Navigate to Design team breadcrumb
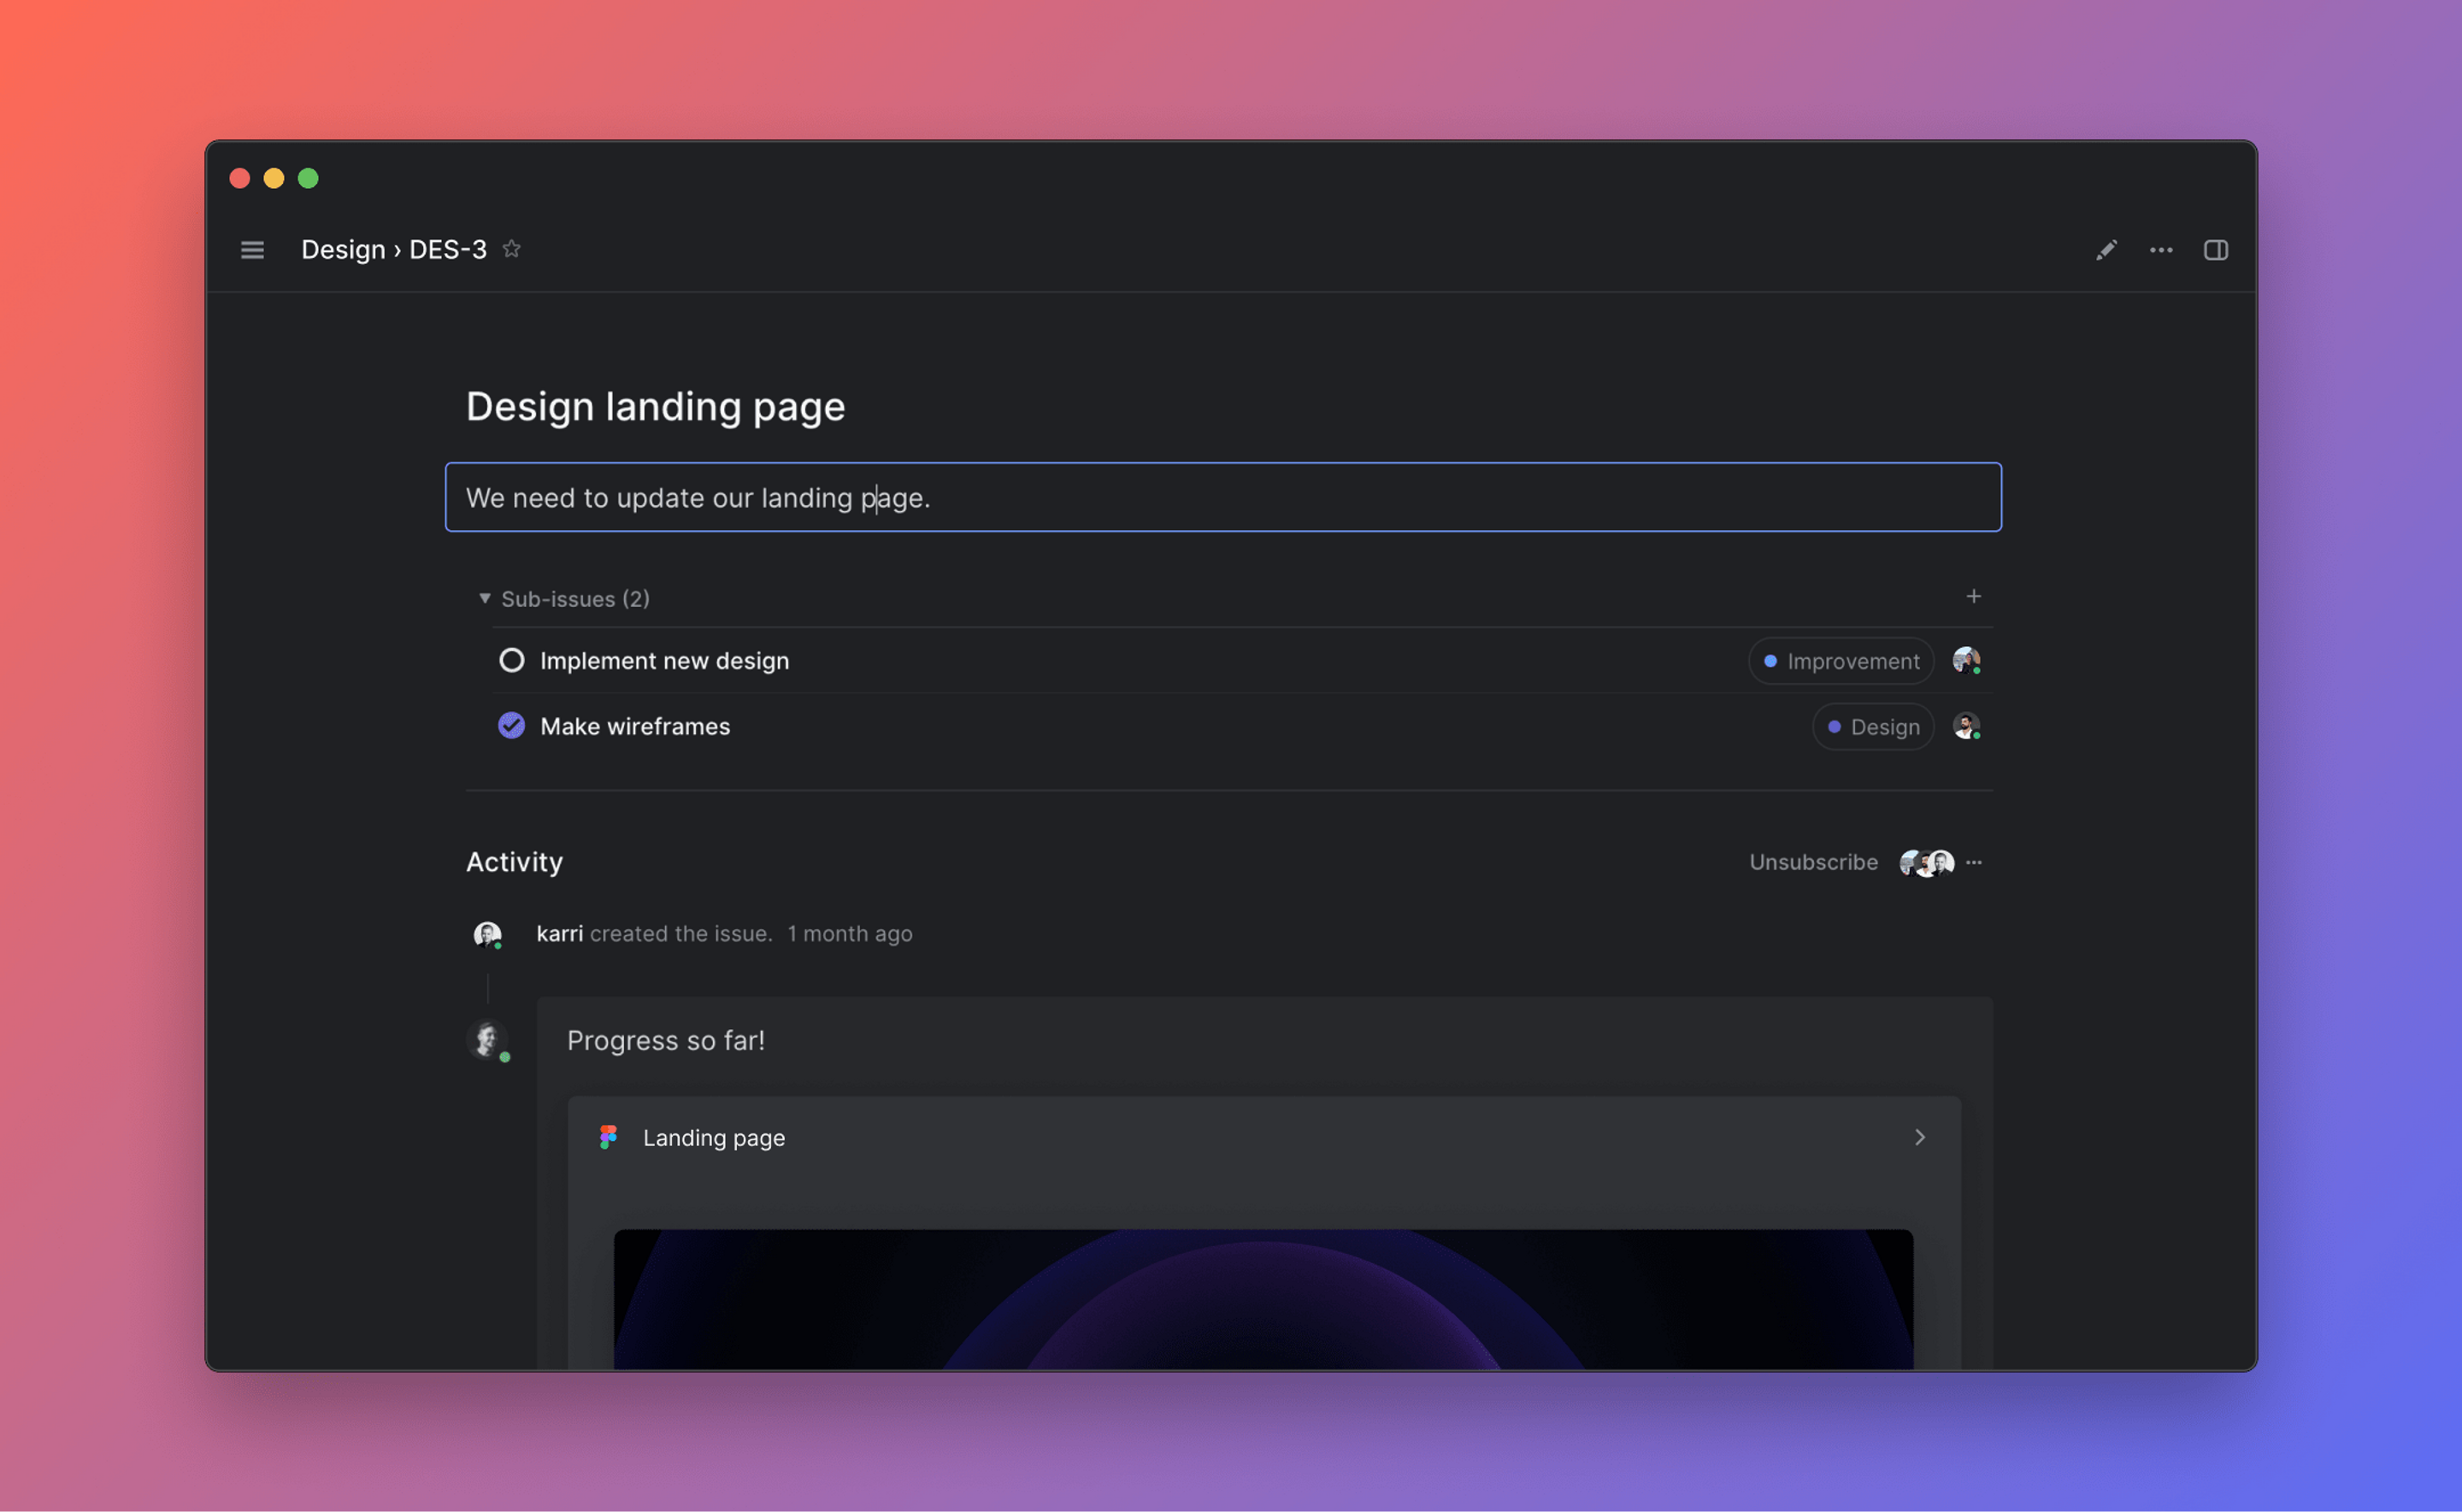2462x1512 pixels. point(343,250)
